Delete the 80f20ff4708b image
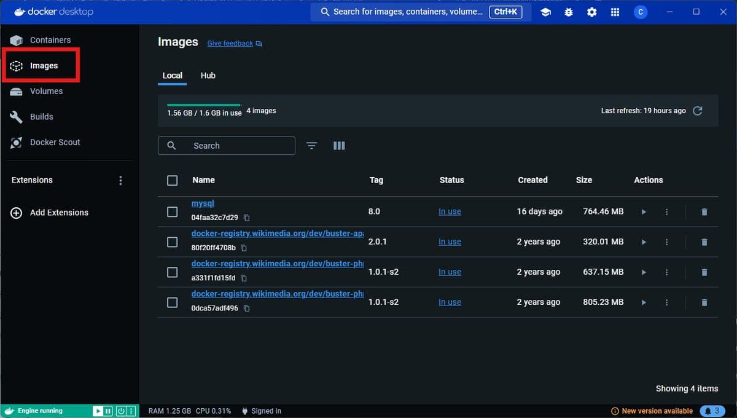 click(x=704, y=242)
